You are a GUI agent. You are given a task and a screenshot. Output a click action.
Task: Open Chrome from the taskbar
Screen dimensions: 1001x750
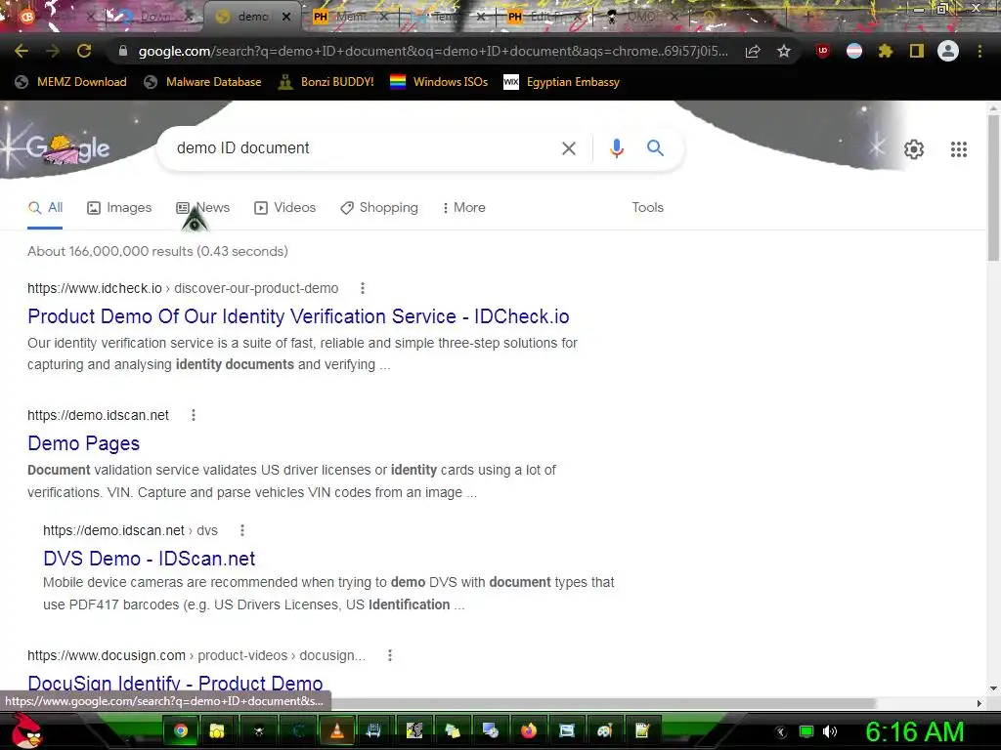click(x=181, y=730)
